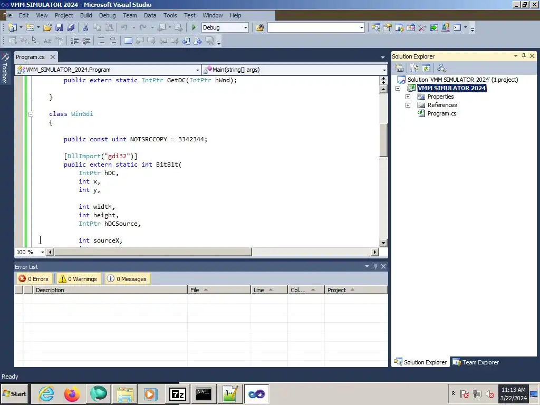540x405 pixels.
Task: Toggle the 0 Warnings filter
Action: (78, 279)
